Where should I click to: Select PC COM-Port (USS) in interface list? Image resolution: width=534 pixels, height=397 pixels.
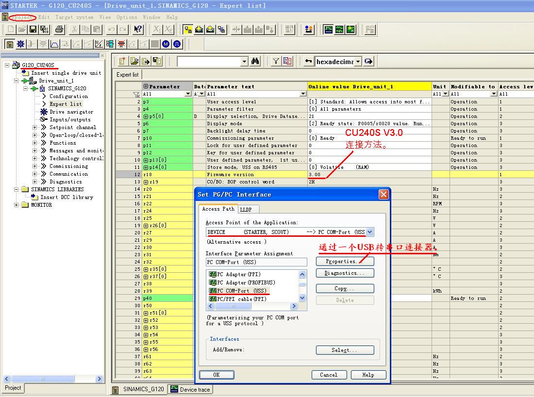(x=238, y=291)
